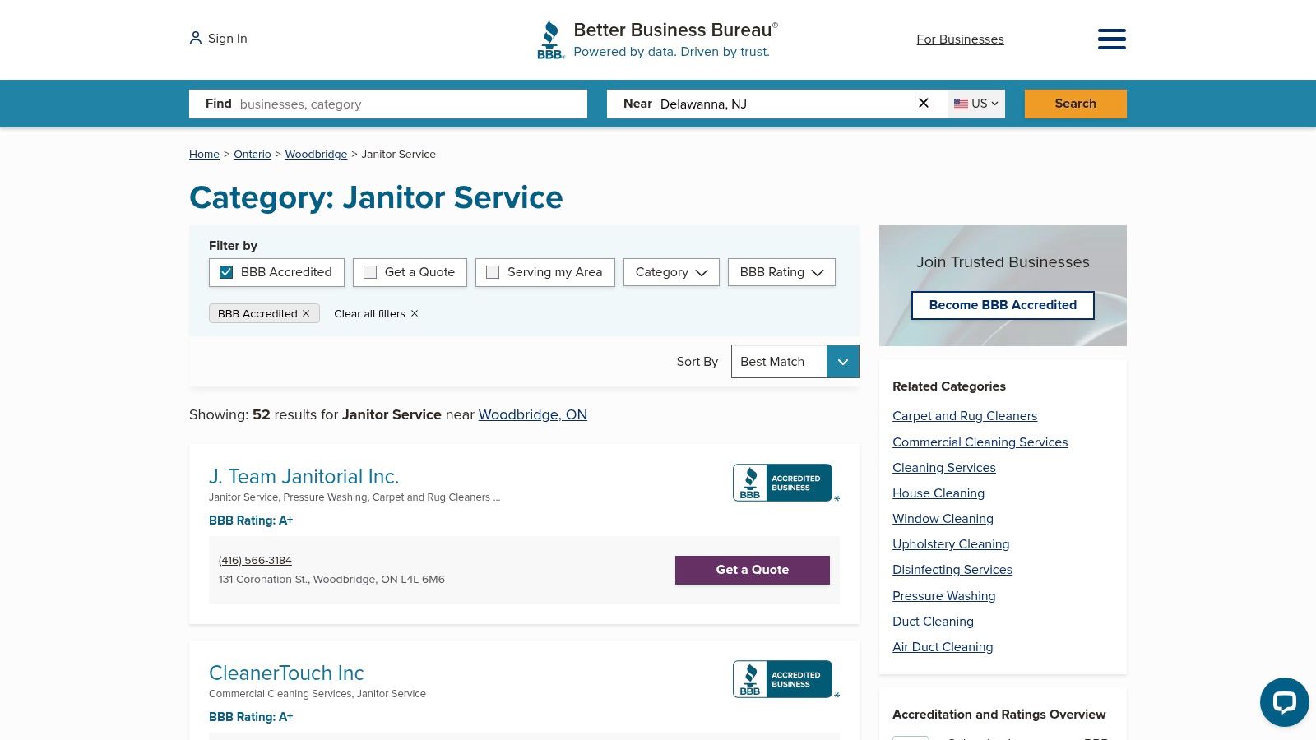Open the live chat bubble
This screenshot has height=740, width=1316.
(x=1284, y=702)
